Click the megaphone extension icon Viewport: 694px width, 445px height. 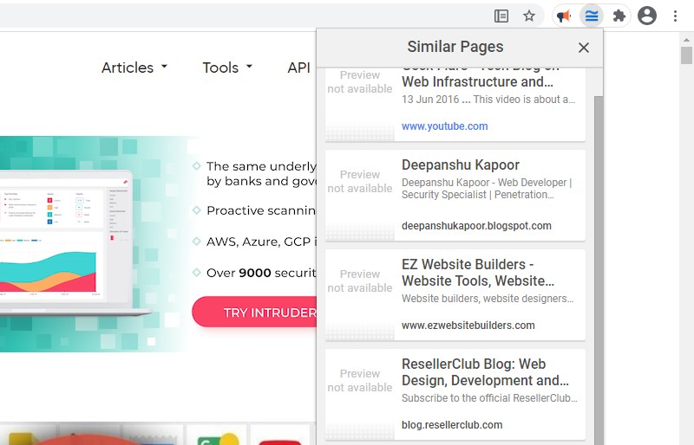point(564,16)
